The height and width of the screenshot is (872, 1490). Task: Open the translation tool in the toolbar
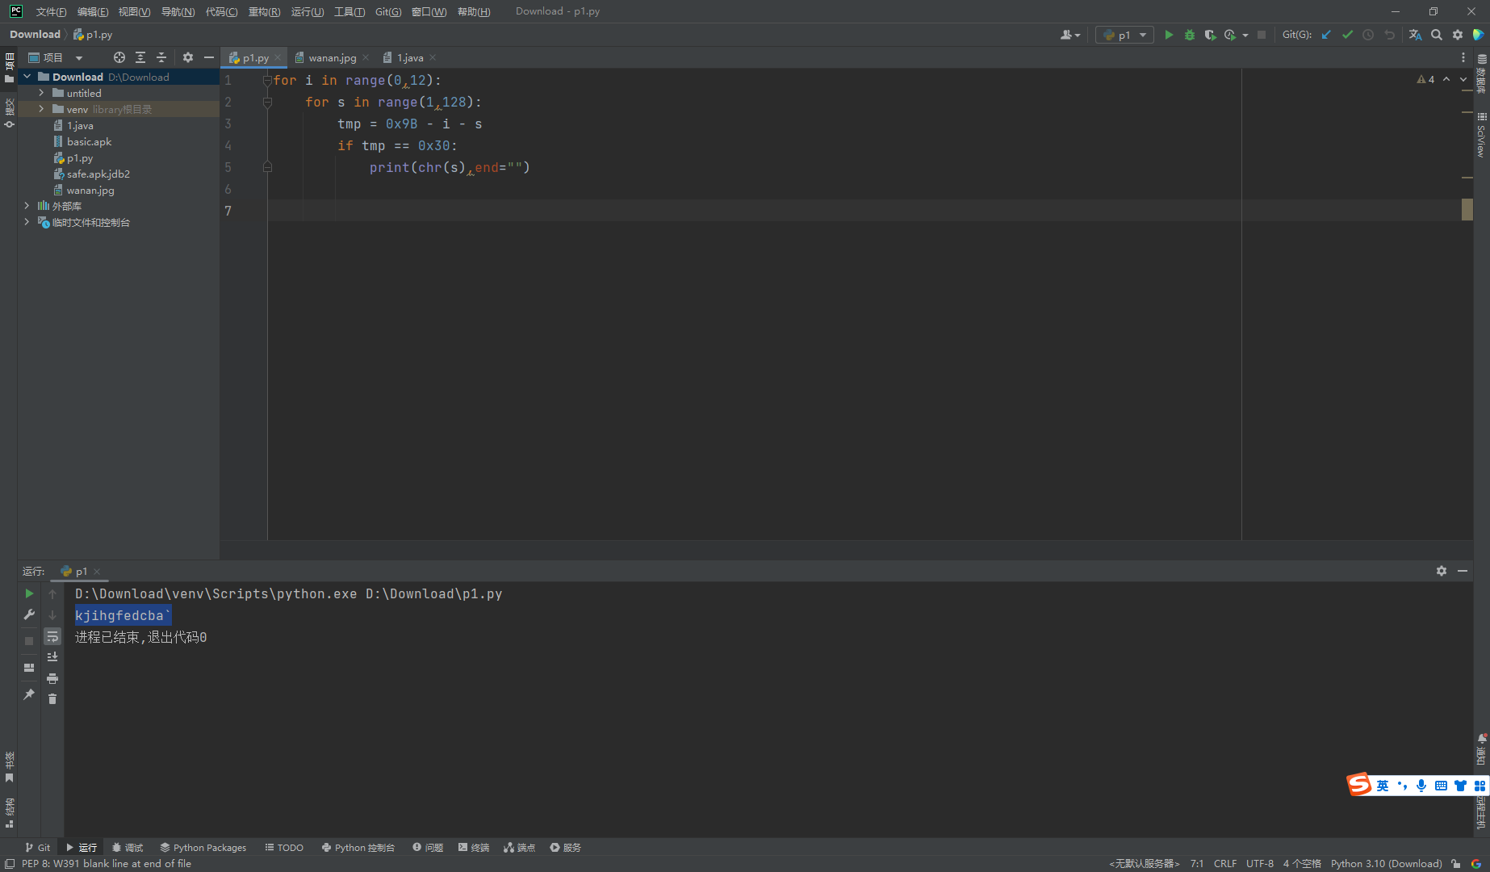point(1416,35)
